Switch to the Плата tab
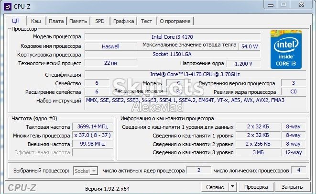This screenshot has height=194, width=316. pyautogui.click(x=56, y=21)
